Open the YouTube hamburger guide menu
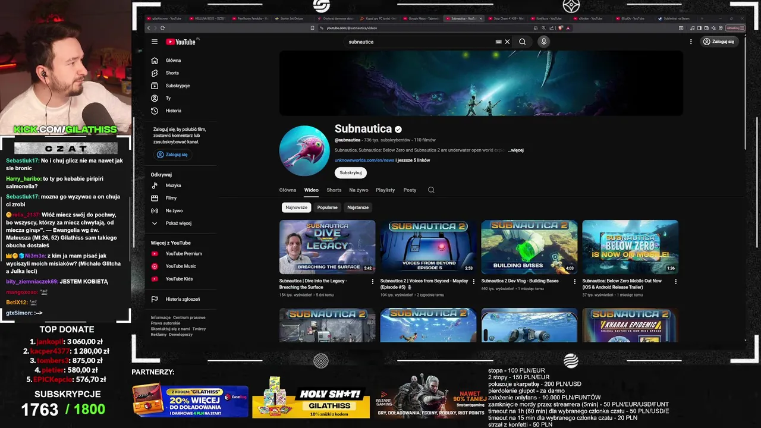Image resolution: width=761 pixels, height=428 pixels. pos(155,42)
